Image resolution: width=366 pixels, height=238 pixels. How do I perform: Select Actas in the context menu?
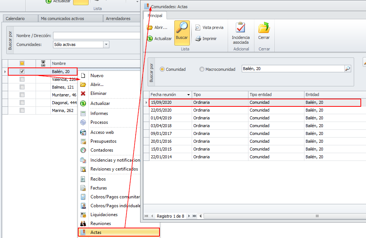click(119, 232)
